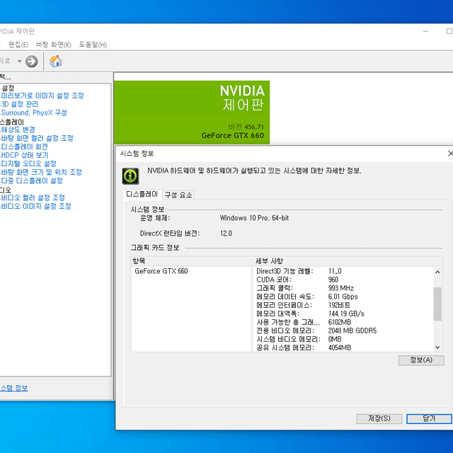Close the 시스템 정보 dialog with X
This screenshot has width=453, height=453.
tap(450, 154)
